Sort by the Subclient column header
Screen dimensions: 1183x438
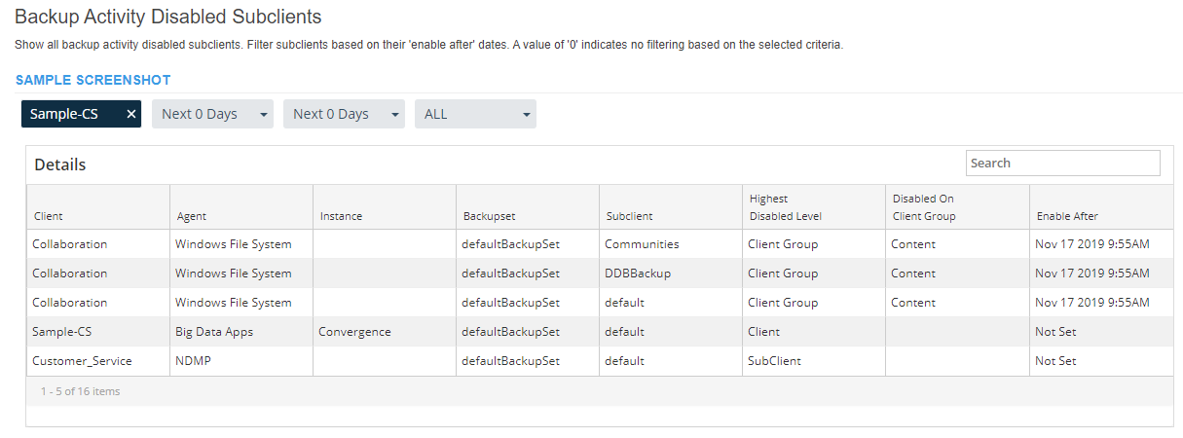point(629,216)
